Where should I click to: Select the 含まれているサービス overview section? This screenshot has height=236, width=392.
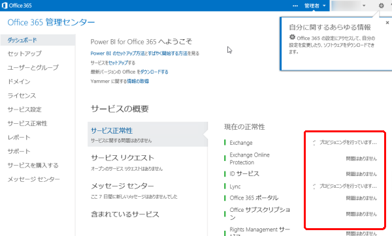point(125,214)
